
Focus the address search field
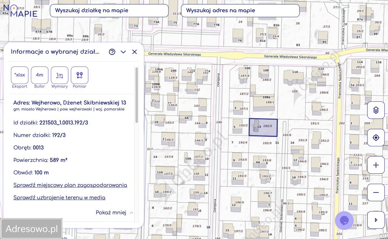240,11
